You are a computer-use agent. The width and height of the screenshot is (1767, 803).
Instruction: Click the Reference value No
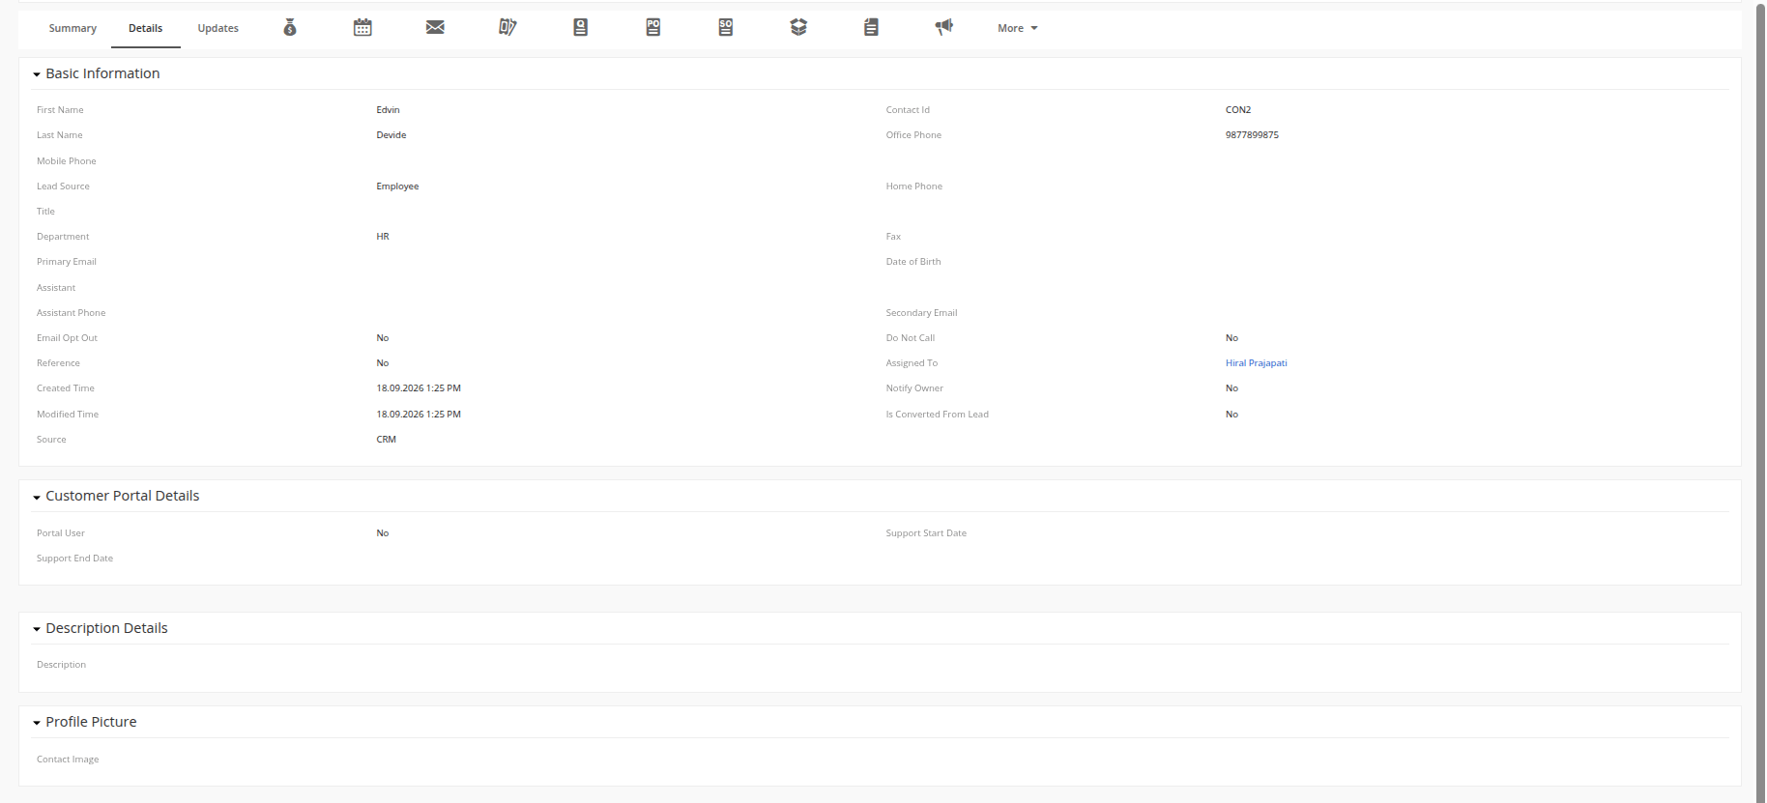tap(383, 363)
